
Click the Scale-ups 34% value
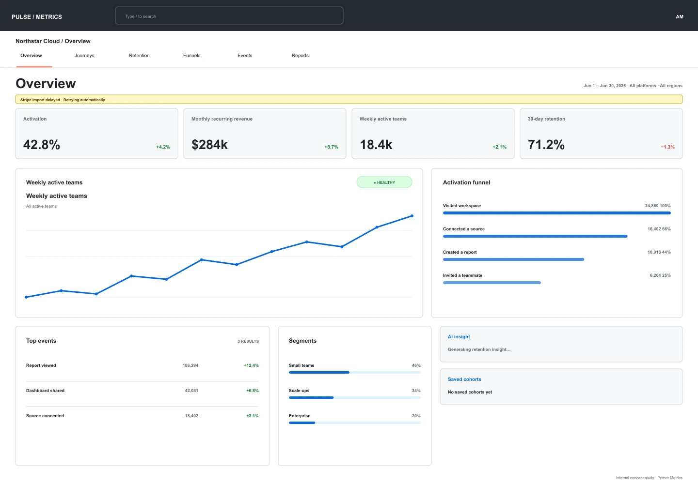pos(416,391)
